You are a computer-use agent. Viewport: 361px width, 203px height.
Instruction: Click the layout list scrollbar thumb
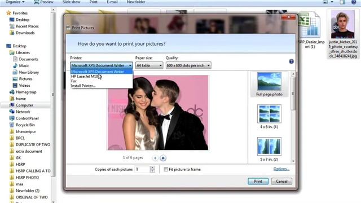(293, 93)
